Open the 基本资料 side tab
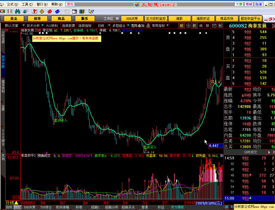275x210 pixels. [x=3, y=86]
